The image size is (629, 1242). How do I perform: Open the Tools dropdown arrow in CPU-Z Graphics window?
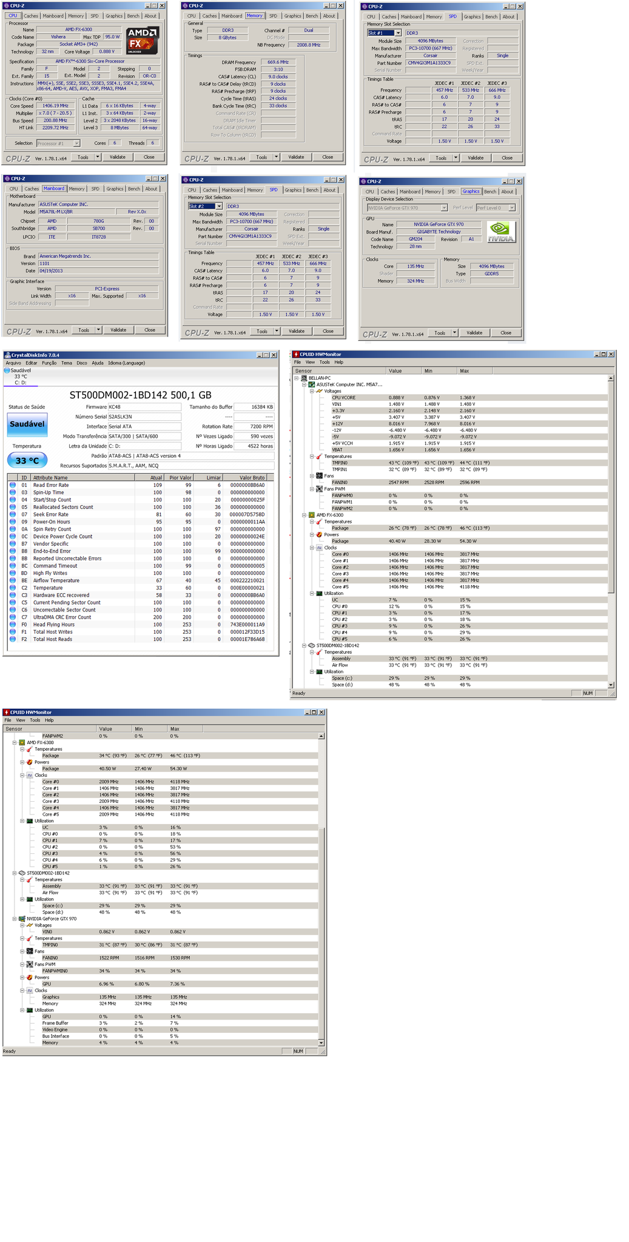(x=454, y=333)
